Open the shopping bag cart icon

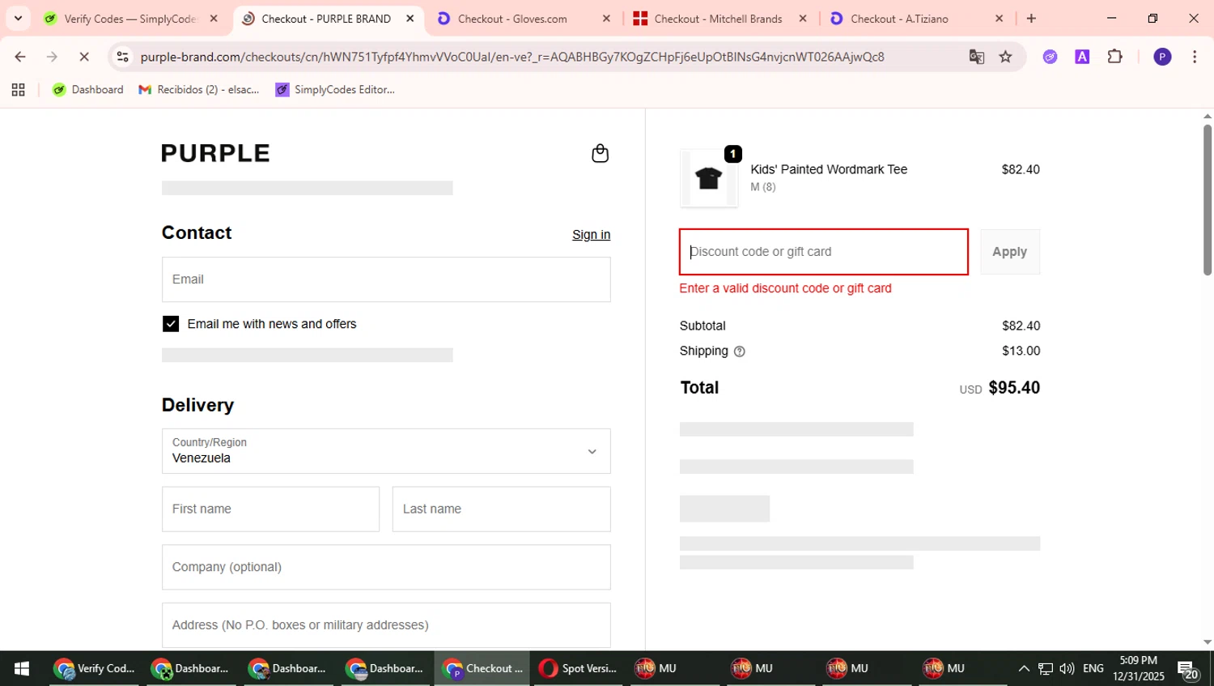[600, 154]
